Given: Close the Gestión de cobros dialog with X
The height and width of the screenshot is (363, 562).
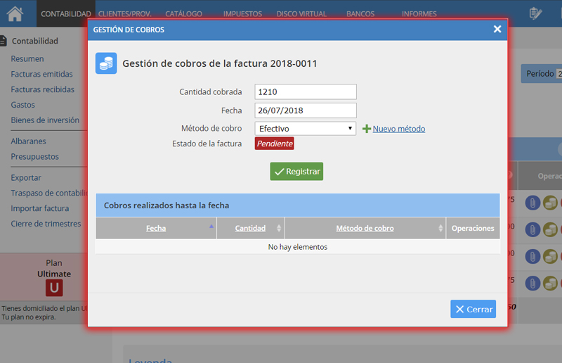Looking at the screenshot, I should click(x=497, y=29).
